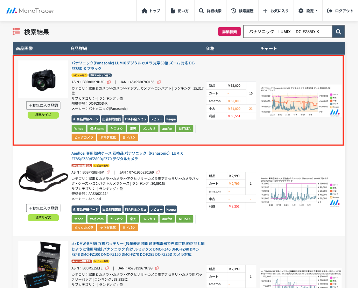Search 価格.com for the LUMIX camera

point(97,128)
